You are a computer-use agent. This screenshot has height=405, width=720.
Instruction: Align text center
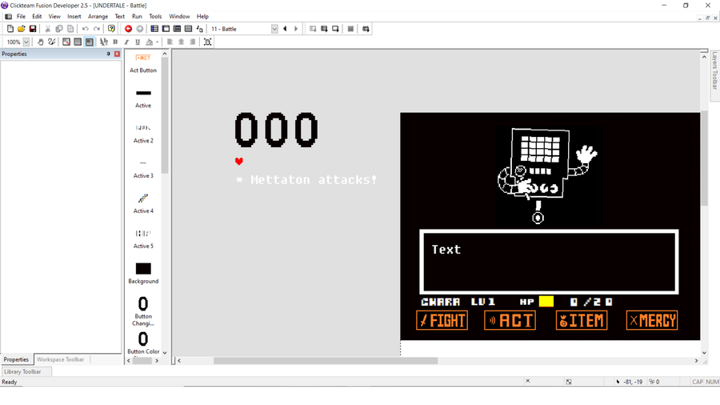click(x=182, y=42)
